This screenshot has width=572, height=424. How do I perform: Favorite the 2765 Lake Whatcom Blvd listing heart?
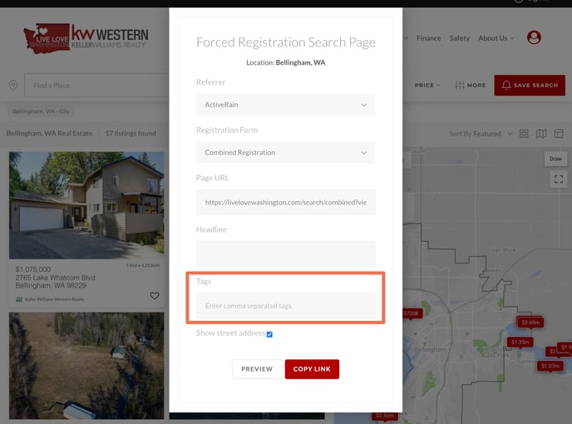(155, 296)
